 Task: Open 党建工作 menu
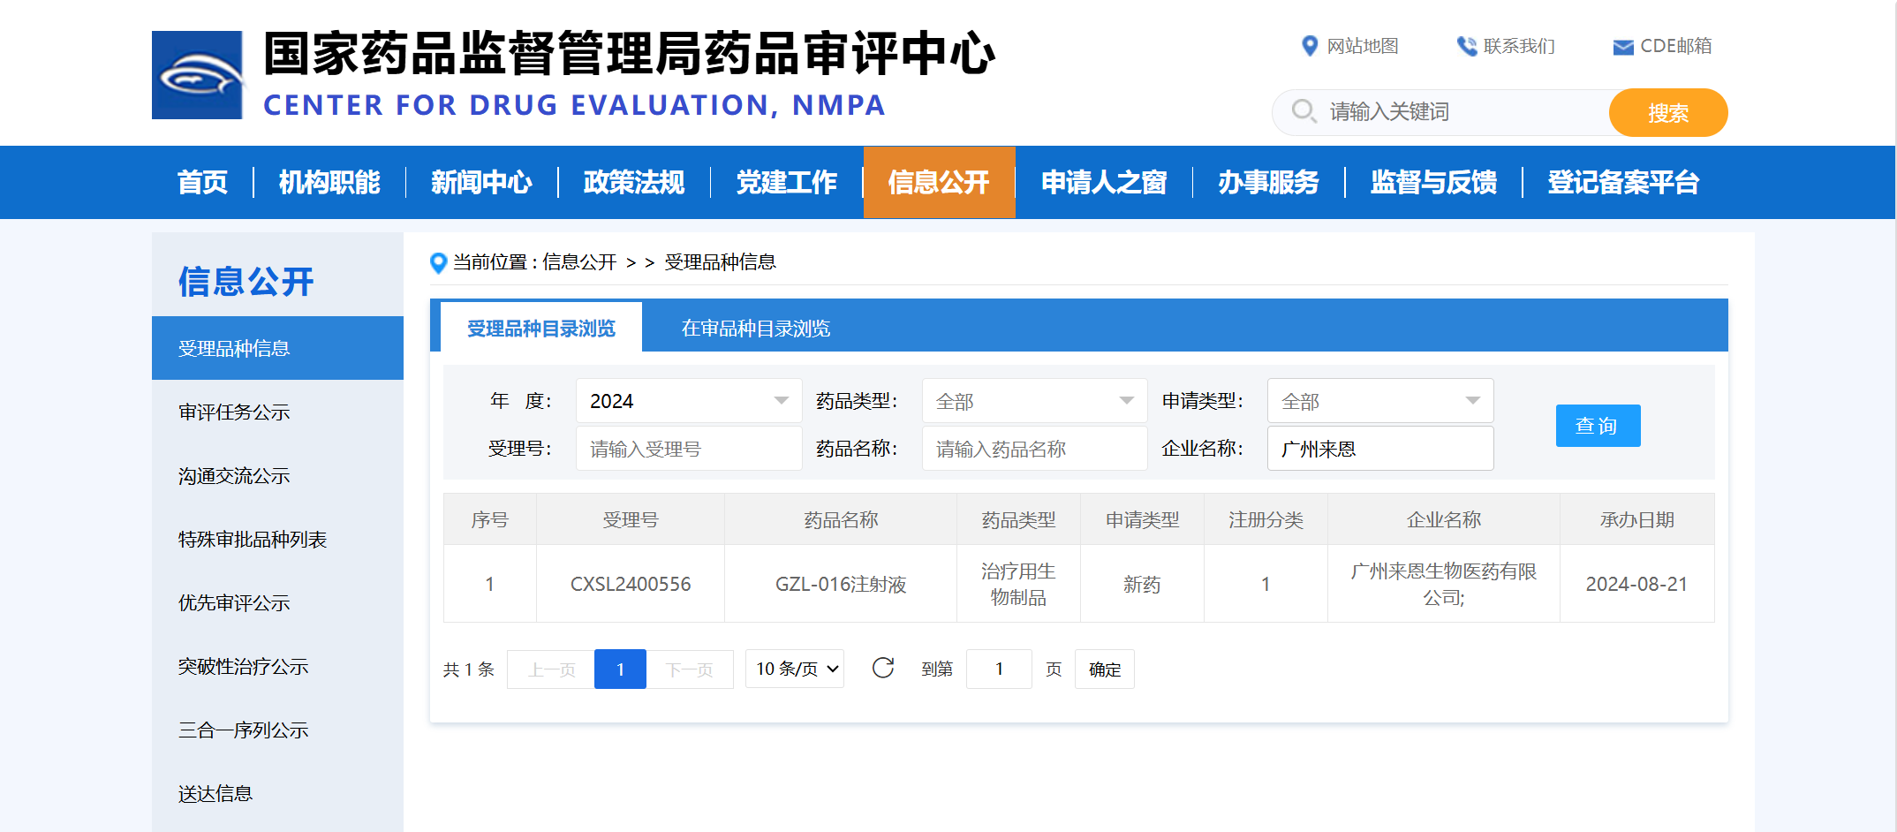787,182
